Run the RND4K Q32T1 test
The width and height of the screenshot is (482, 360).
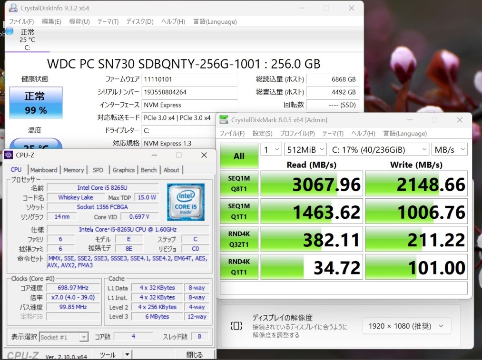tap(239, 239)
